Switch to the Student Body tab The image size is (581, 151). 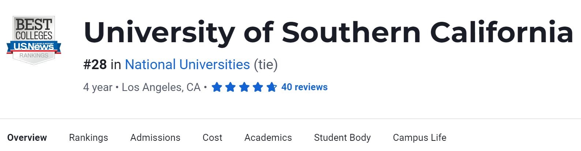pos(342,138)
